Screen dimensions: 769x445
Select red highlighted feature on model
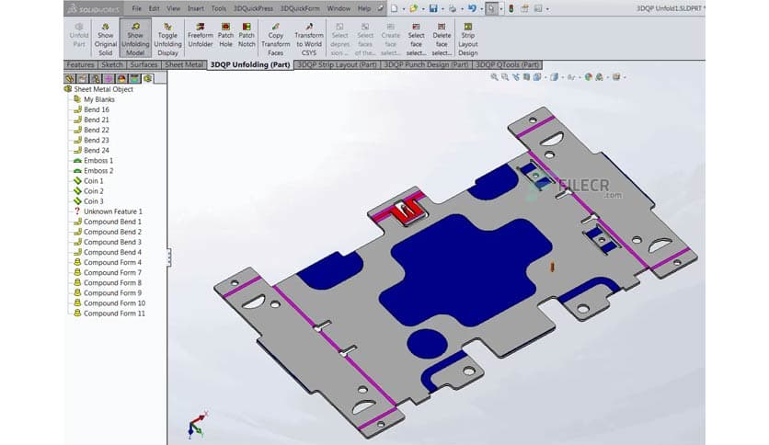(x=407, y=211)
